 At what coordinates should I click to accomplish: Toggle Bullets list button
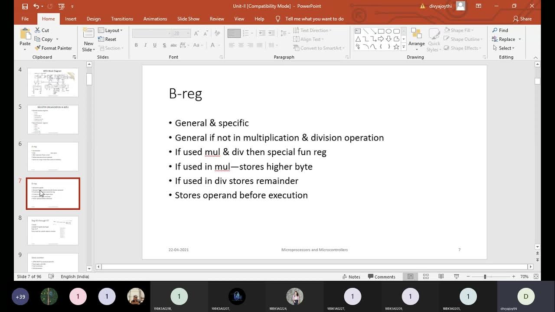[x=234, y=33]
